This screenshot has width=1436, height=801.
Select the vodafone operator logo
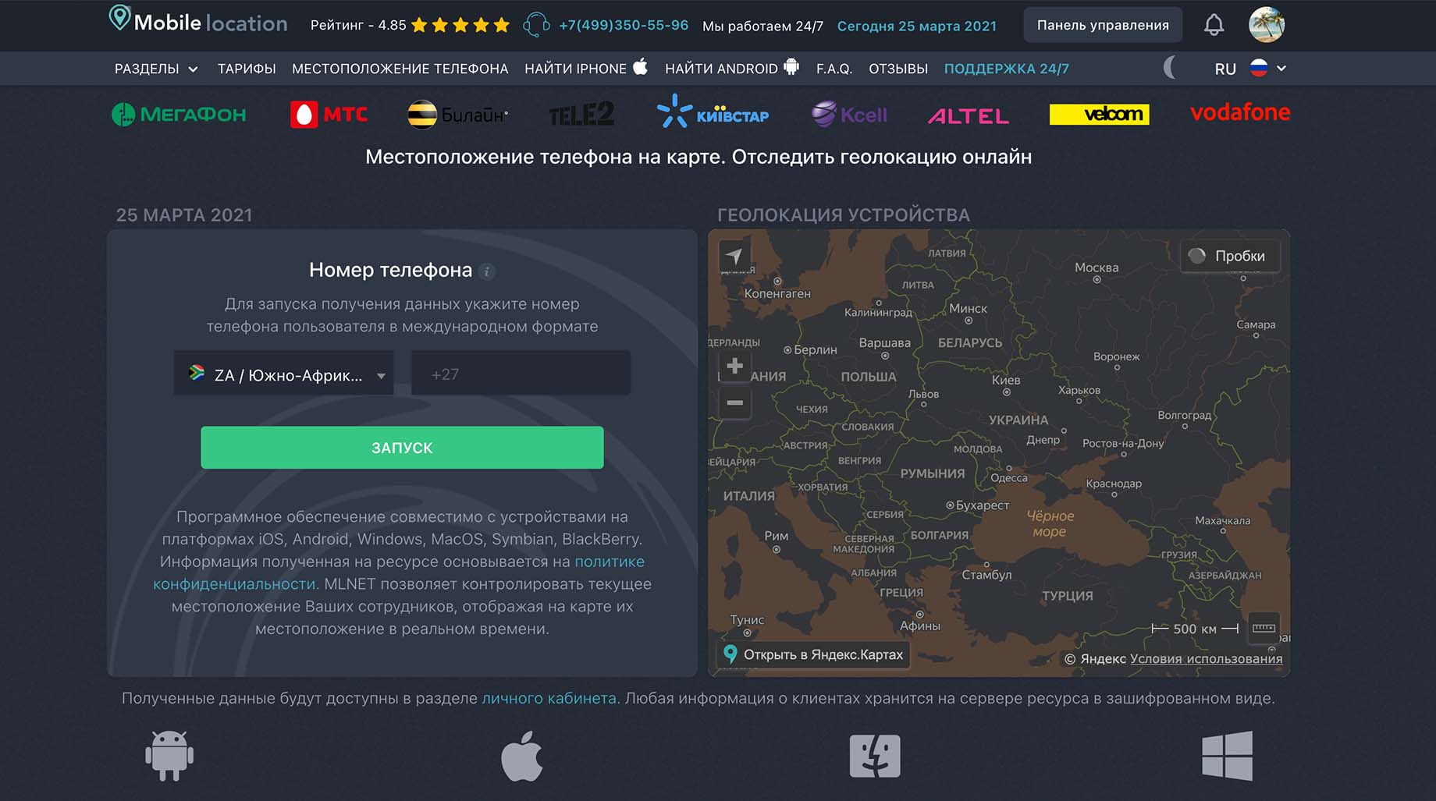pyautogui.click(x=1240, y=112)
